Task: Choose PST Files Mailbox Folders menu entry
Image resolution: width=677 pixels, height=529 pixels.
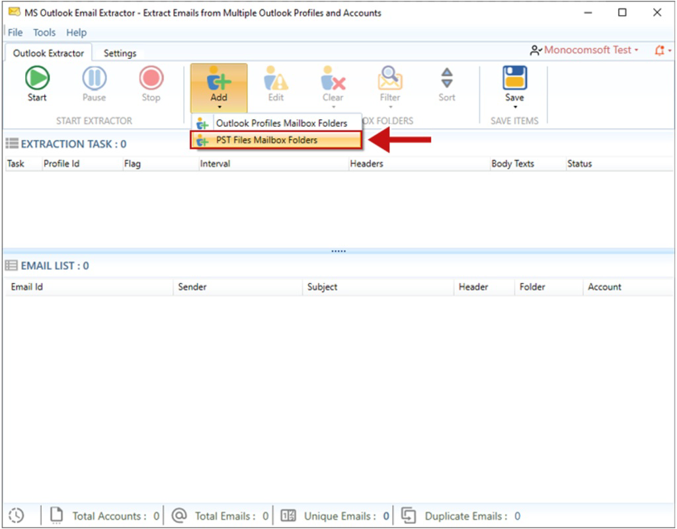Action: pyautogui.click(x=276, y=140)
